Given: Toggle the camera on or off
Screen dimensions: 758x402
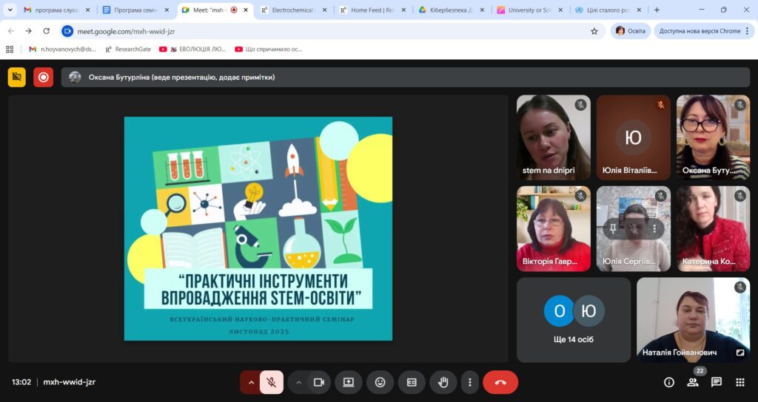Looking at the screenshot, I should click(319, 382).
